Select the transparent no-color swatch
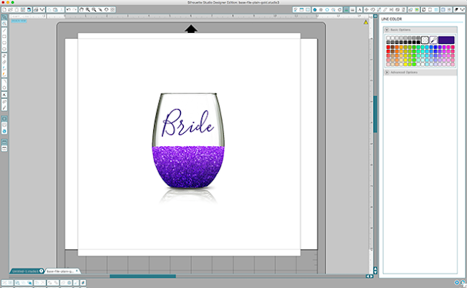The height and width of the screenshot is (288, 467). pos(425,39)
